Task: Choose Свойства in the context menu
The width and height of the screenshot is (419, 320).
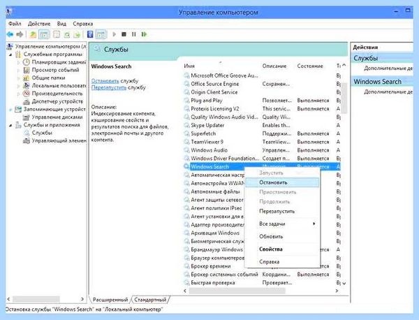Action: (282, 249)
